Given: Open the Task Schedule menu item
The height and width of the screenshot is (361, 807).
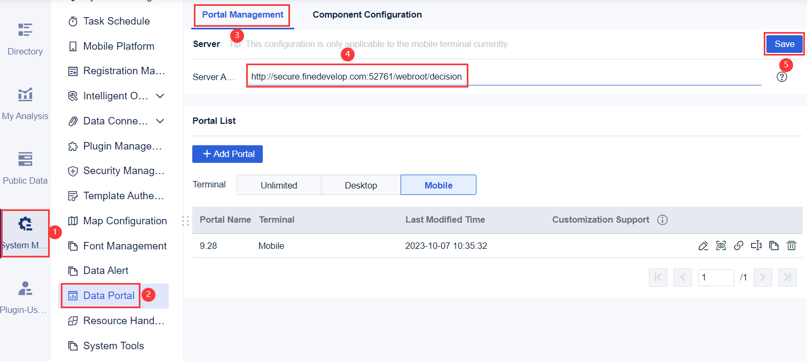Looking at the screenshot, I should click(116, 21).
